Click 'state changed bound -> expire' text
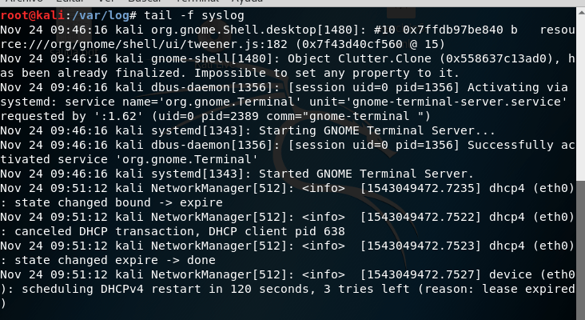585x320 pixels. pos(118,202)
